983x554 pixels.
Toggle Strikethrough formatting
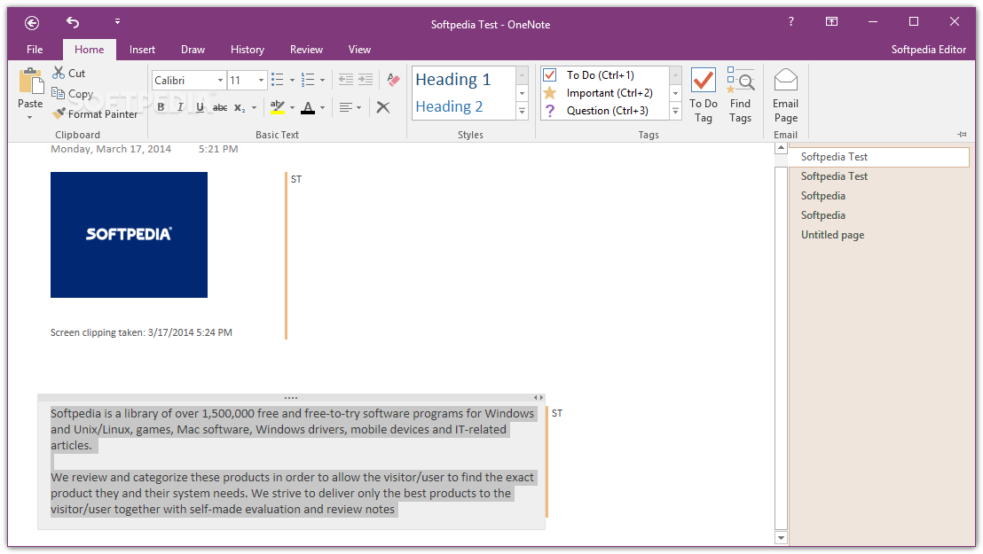pos(220,108)
